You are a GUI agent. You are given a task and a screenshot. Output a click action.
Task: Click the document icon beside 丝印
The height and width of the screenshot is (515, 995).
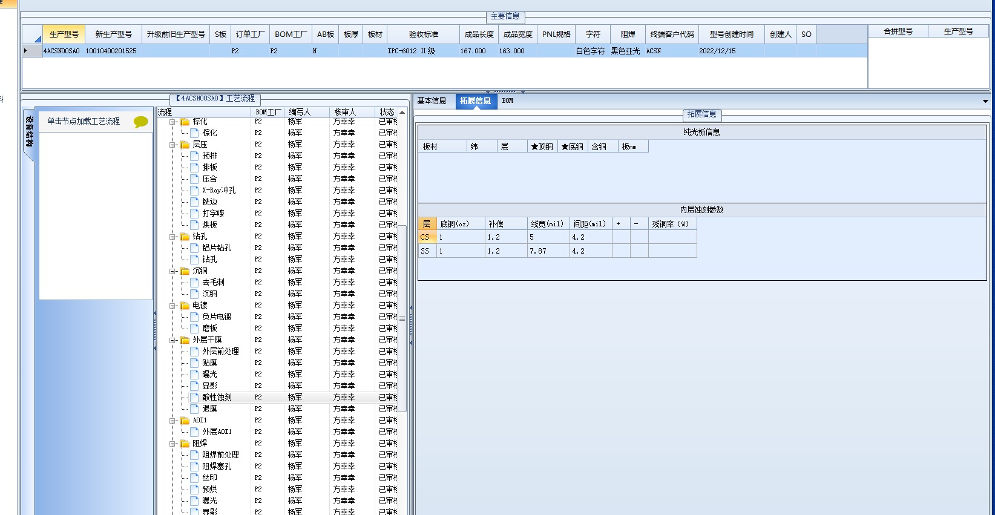[194, 477]
